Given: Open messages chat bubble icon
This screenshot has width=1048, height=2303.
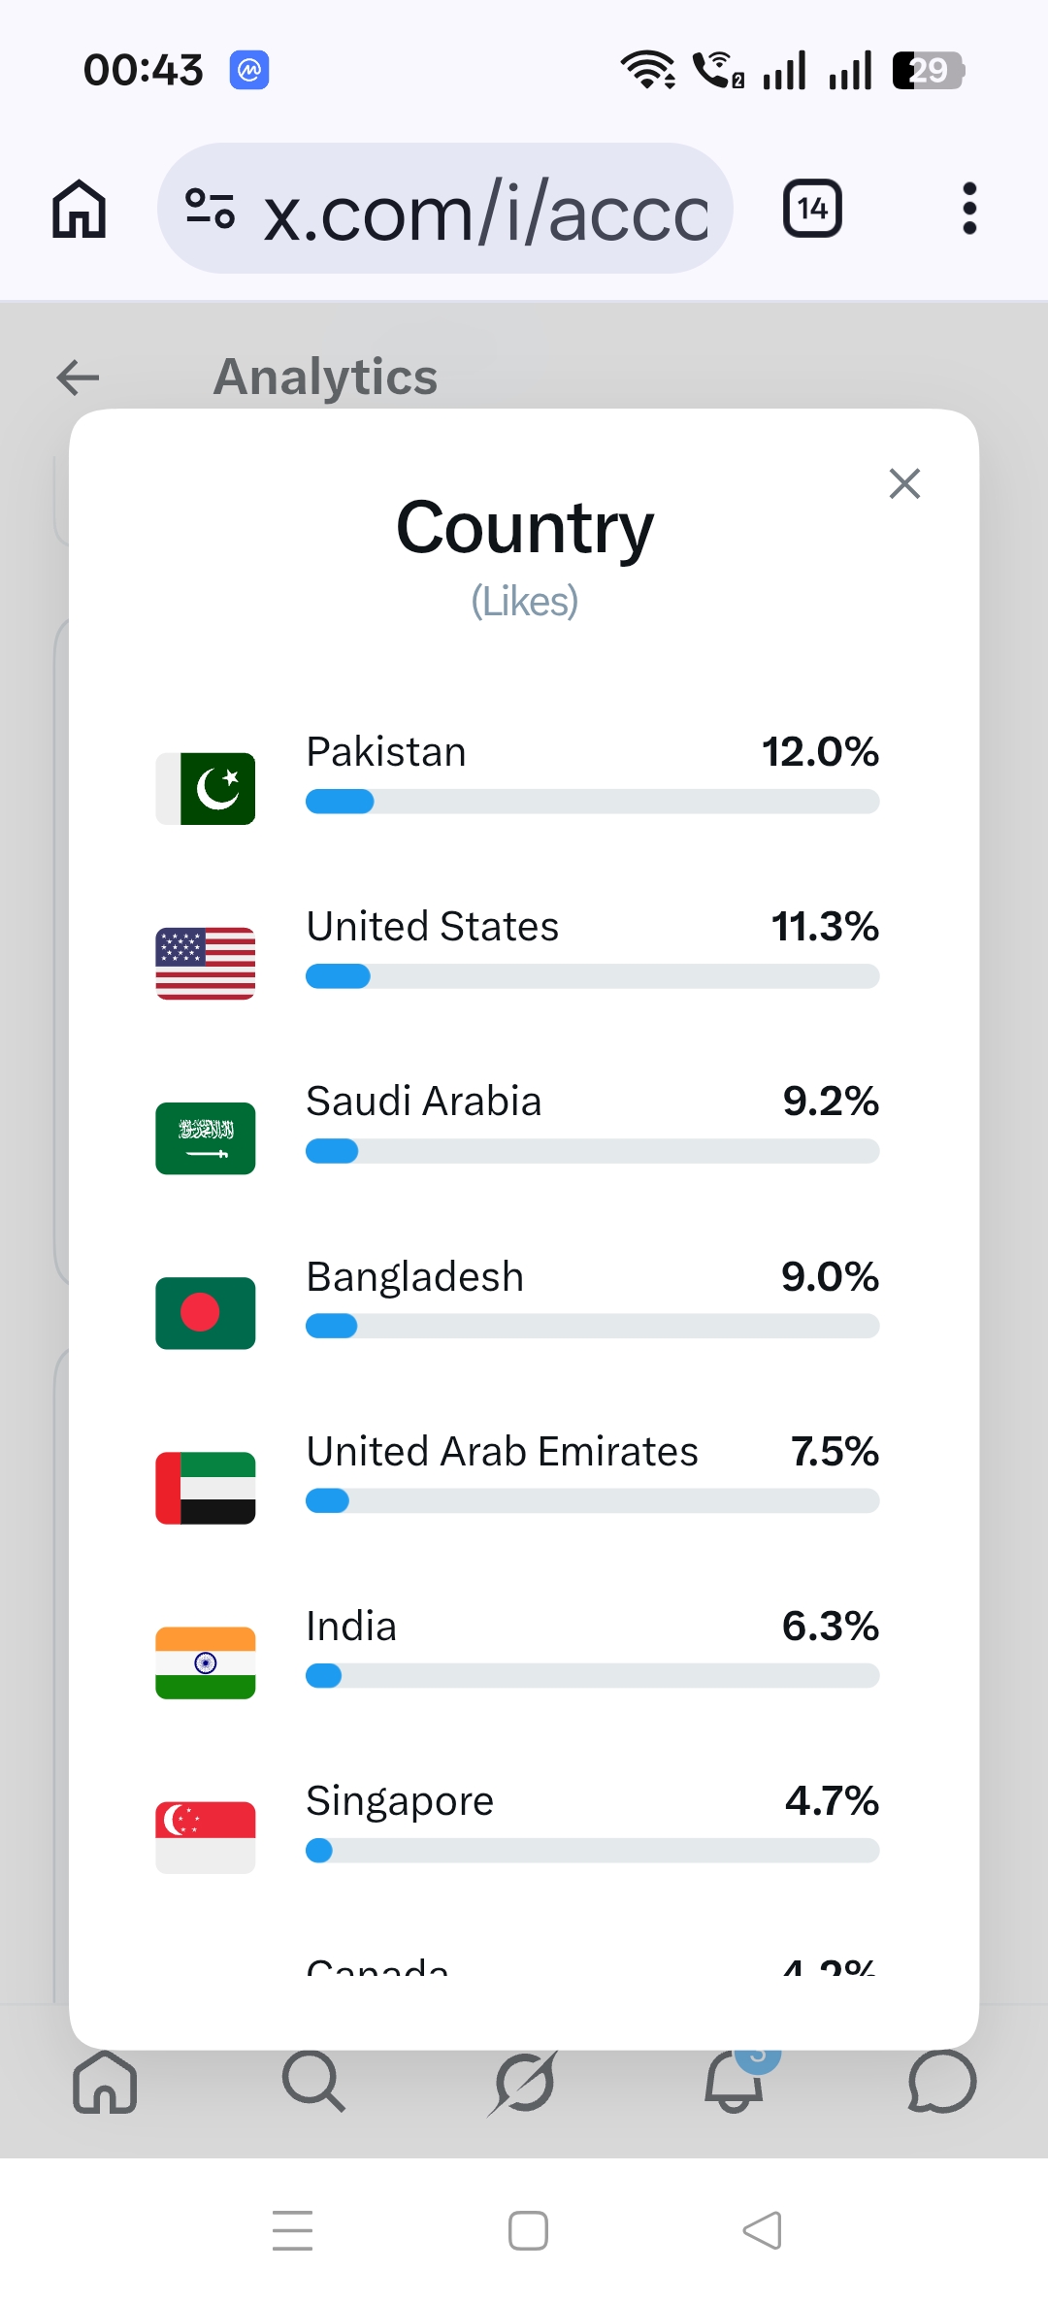Looking at the screenshot, I should (942, 2082).
